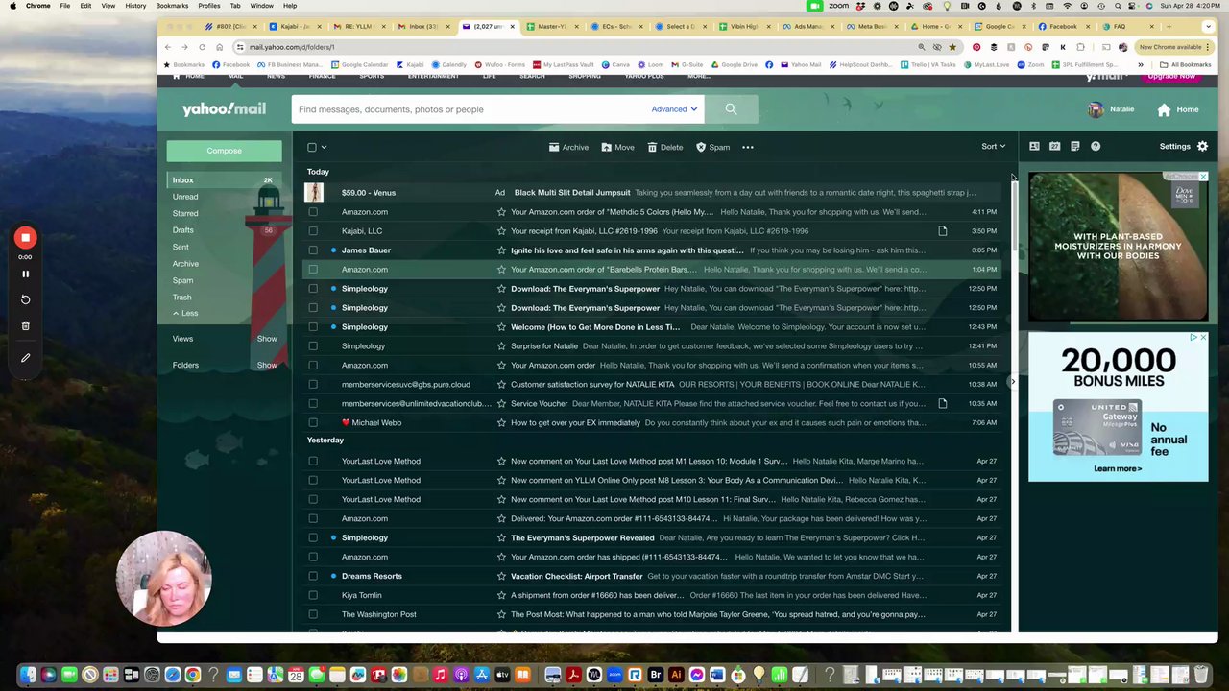Open the Trash folder link
The image size is (1229, 691).
click(x=181, y=298)
